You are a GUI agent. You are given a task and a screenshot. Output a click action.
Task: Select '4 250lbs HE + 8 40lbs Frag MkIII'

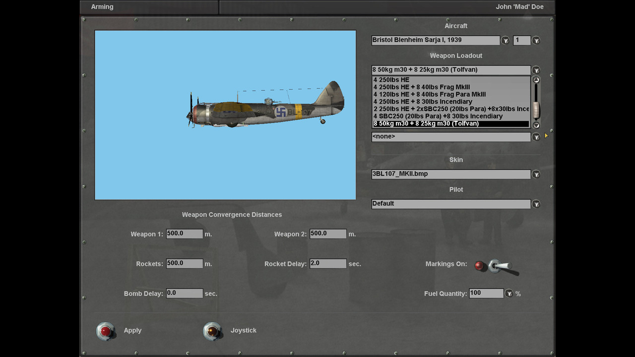coord(451,87)
